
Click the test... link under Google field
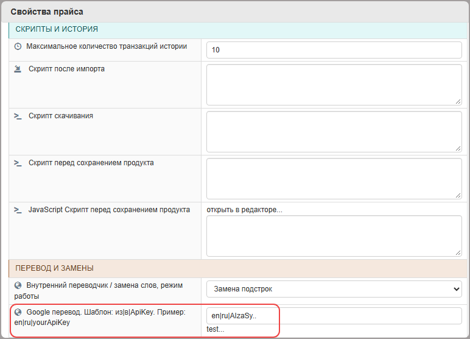(216, 329)
